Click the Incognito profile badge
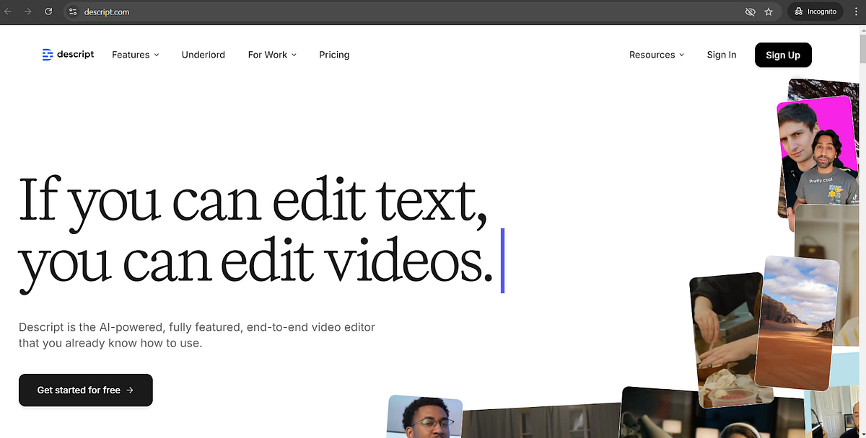Screen dimensions: 866x438 (815, 12)
